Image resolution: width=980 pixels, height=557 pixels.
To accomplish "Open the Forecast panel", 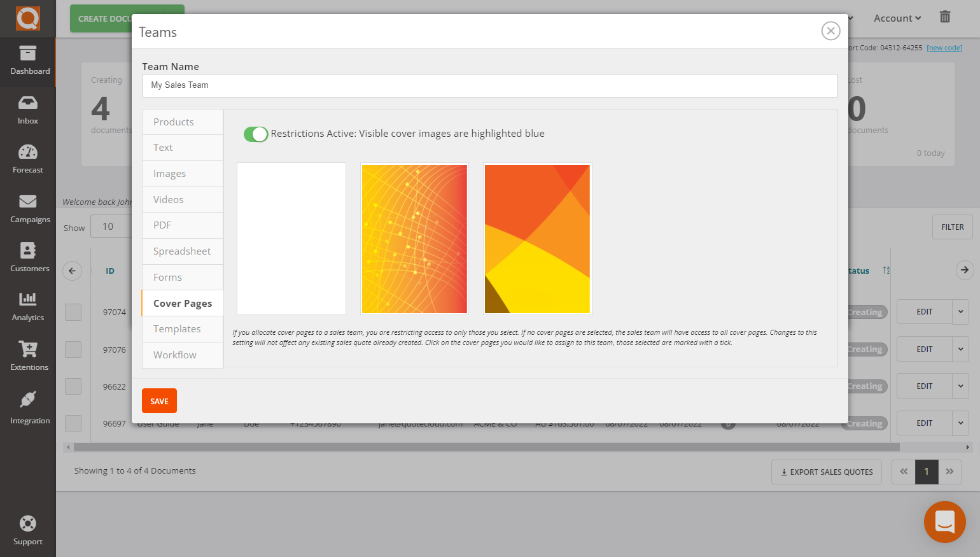I will click(x=28, y=159).
